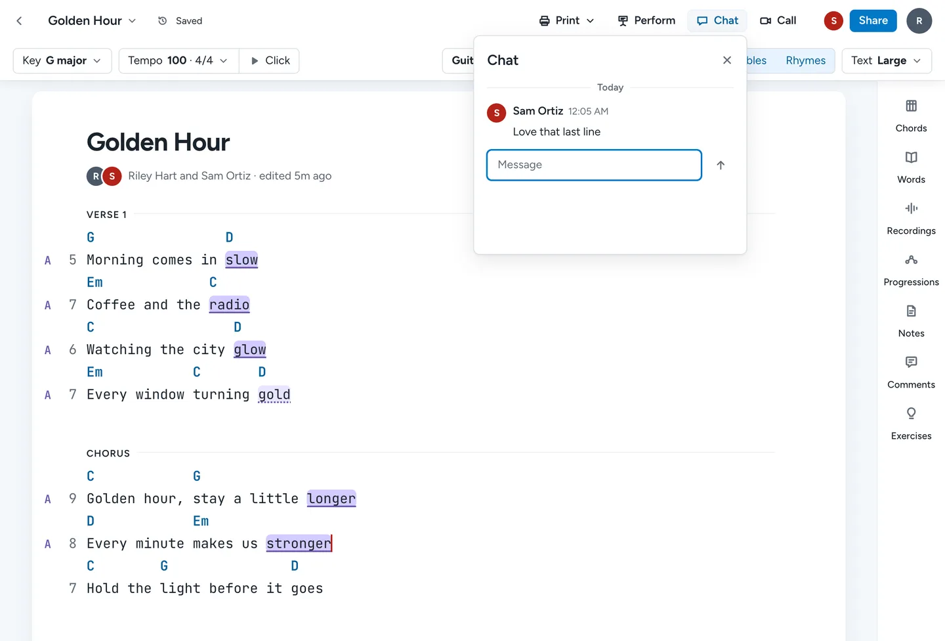Send the chat message with arrow

721,165
